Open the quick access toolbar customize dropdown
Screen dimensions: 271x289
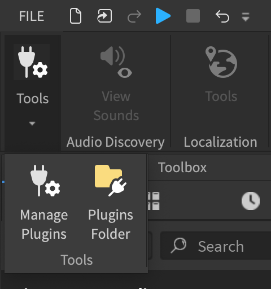246,17
